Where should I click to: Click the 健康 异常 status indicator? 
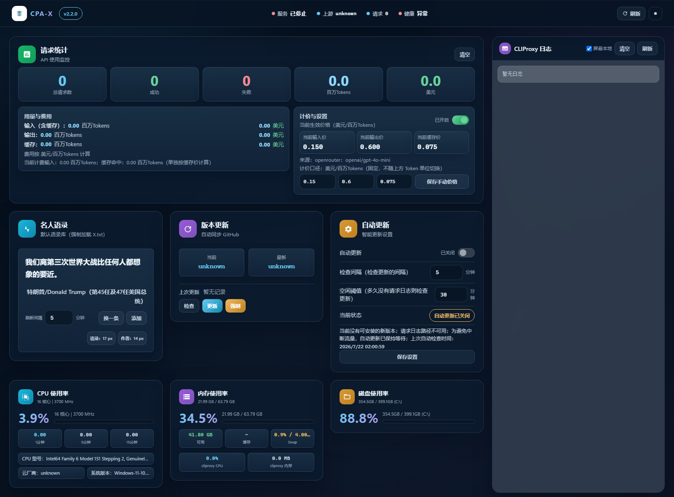(x=413, y=13)
